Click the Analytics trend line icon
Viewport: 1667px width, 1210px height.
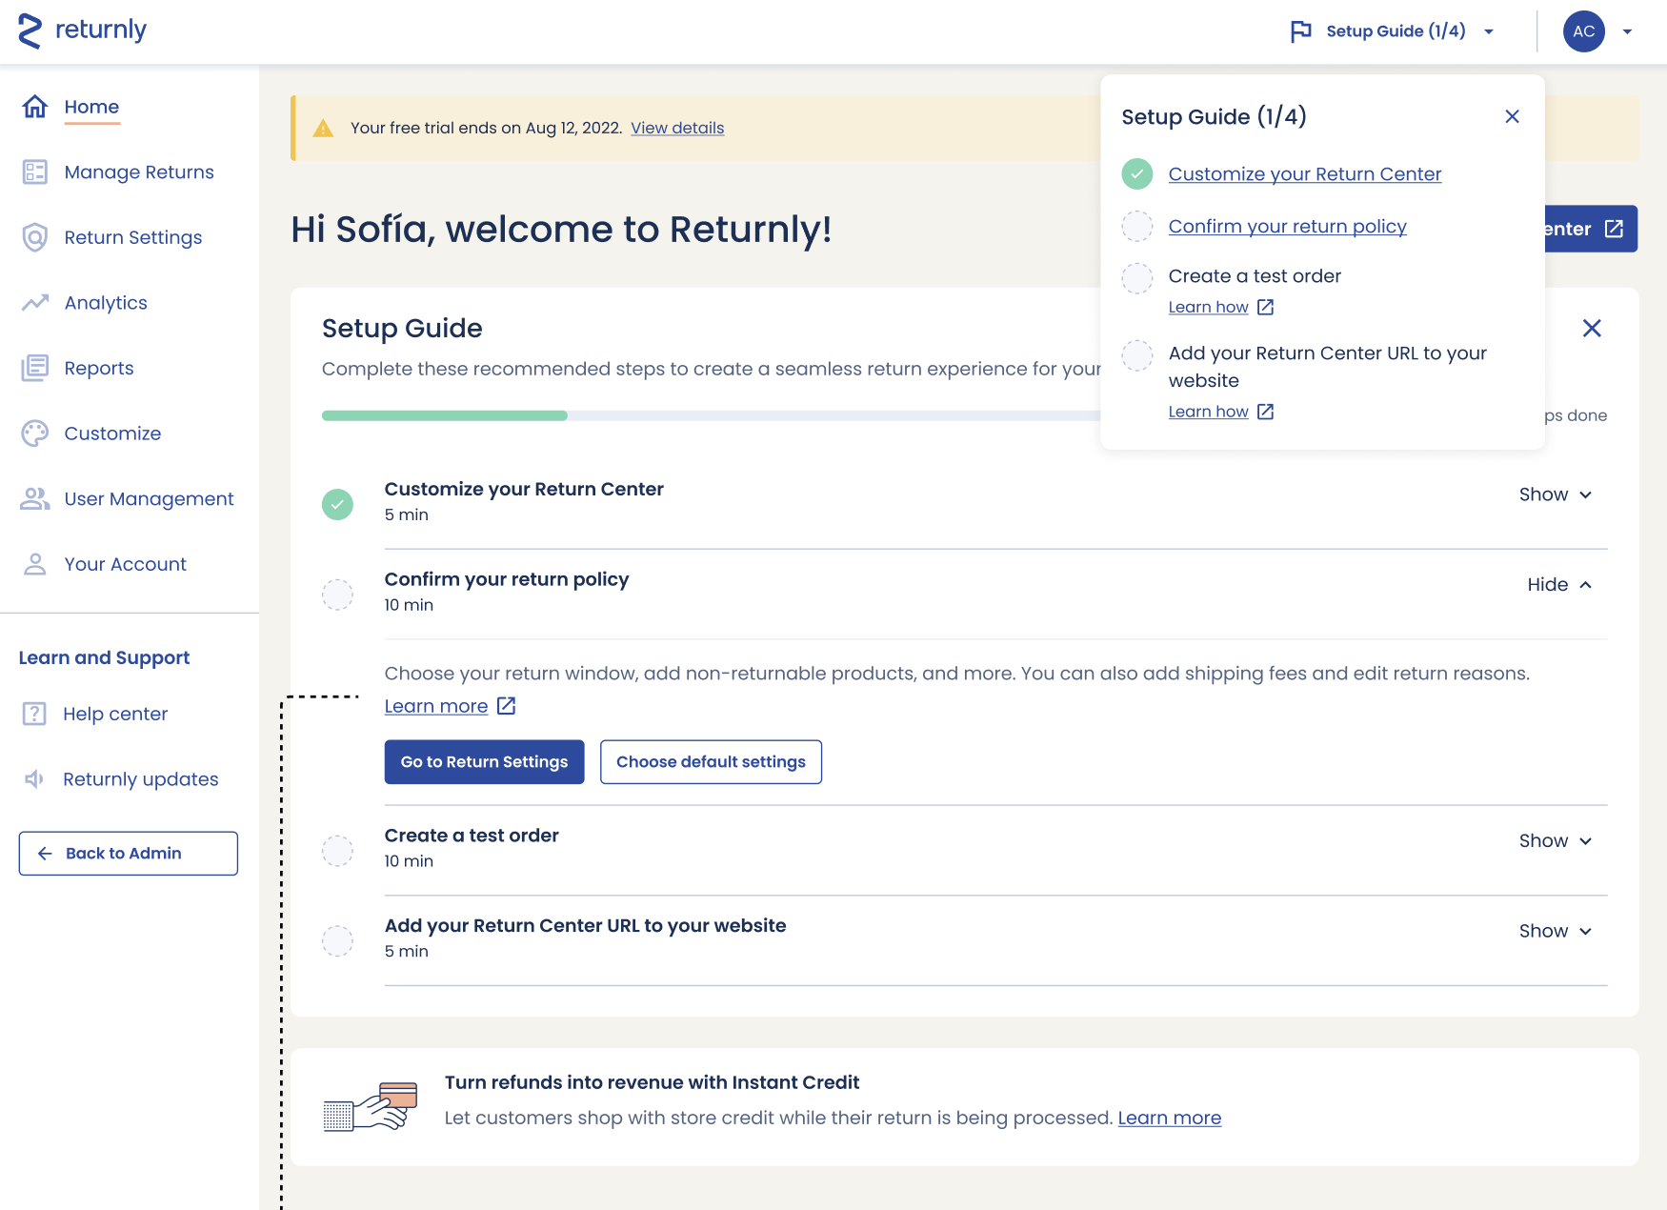point(35,303)
